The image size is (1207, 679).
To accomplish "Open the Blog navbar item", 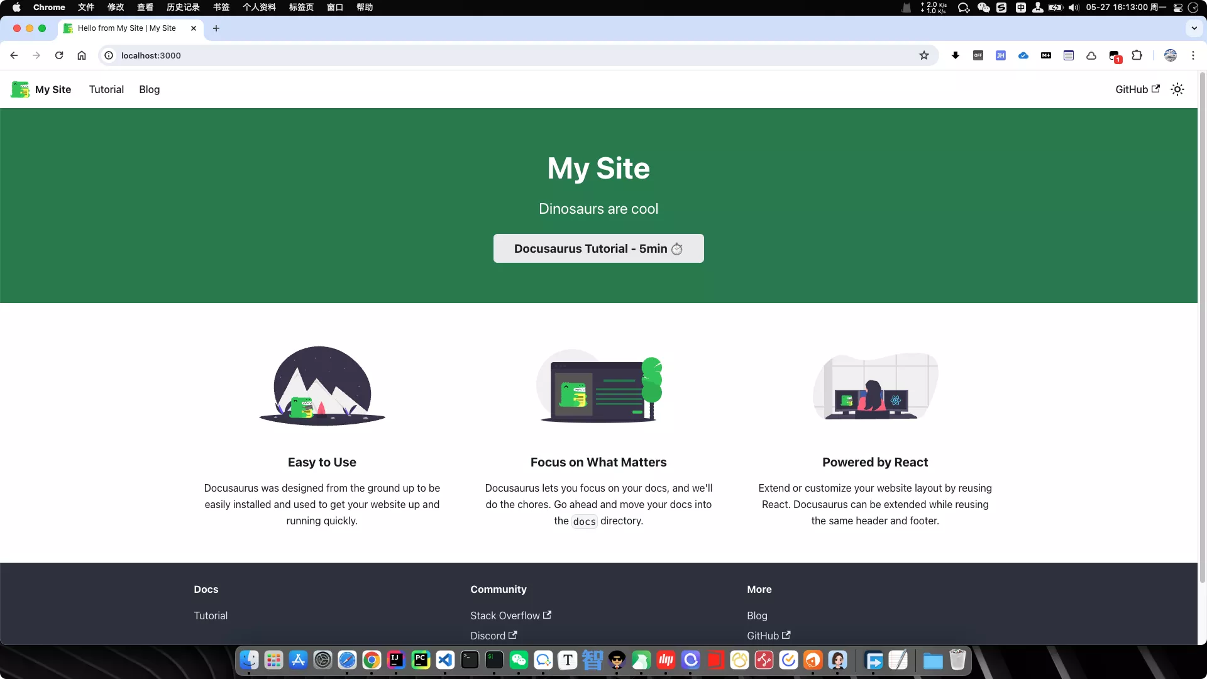I will (149, 89).
